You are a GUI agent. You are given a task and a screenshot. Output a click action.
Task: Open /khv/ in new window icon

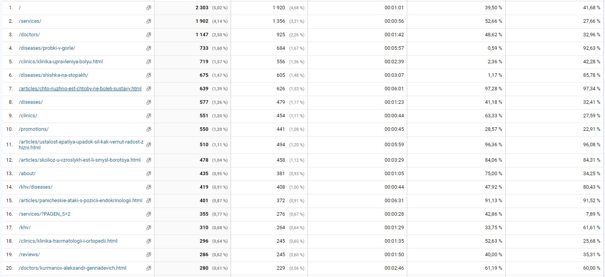pos(148,228)
